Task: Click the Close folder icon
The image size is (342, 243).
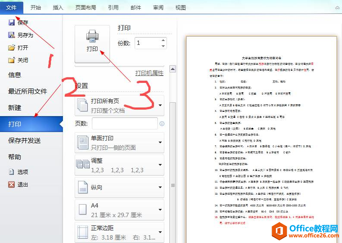Action: click(11, 60)
